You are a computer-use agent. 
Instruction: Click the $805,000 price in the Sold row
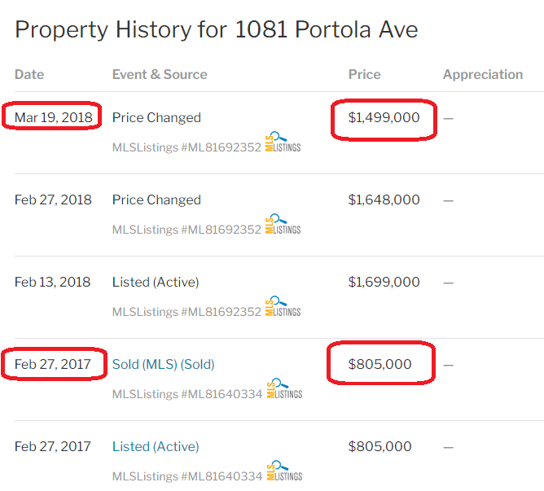(x=379, y=364)
